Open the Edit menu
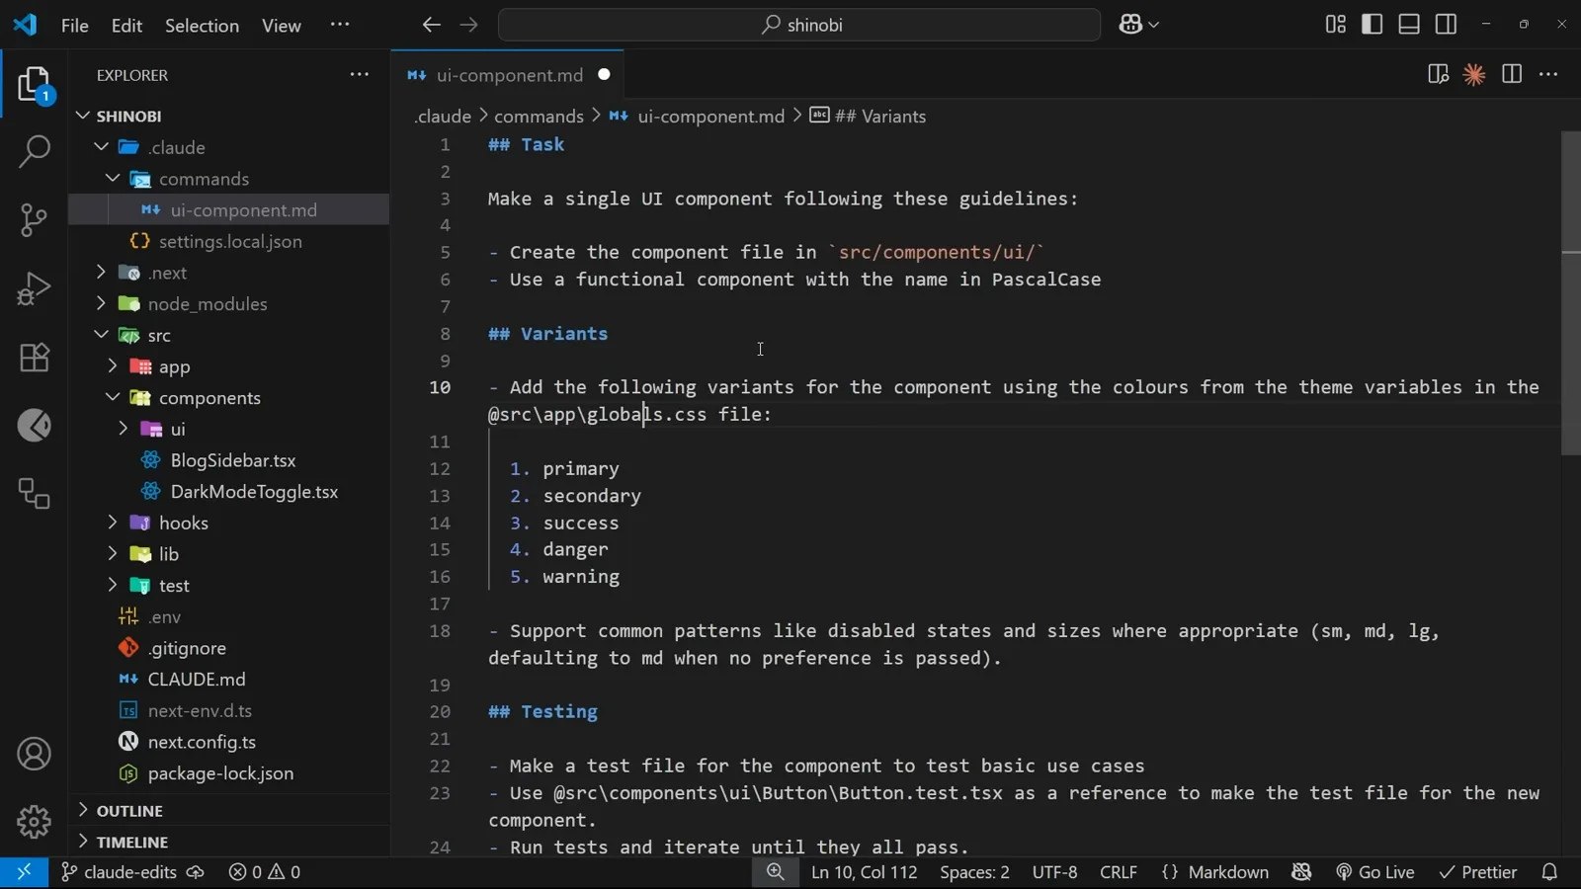 126,26
